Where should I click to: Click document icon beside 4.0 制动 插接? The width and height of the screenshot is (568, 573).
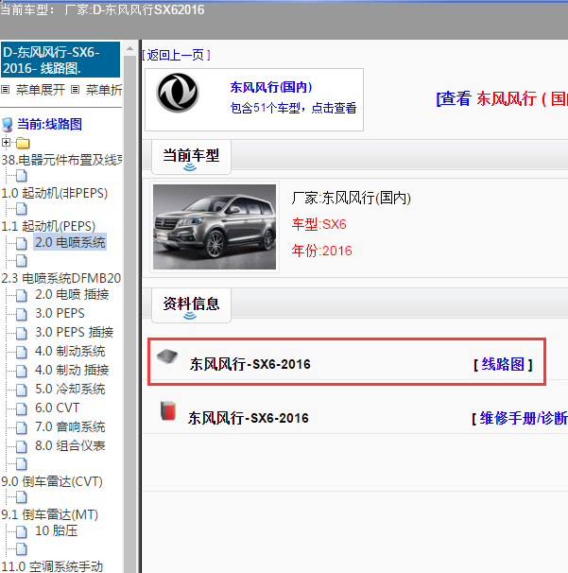(x=22, y=371)
